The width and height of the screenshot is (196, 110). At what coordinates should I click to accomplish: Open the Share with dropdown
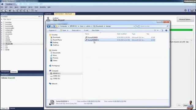click(76, 30)
